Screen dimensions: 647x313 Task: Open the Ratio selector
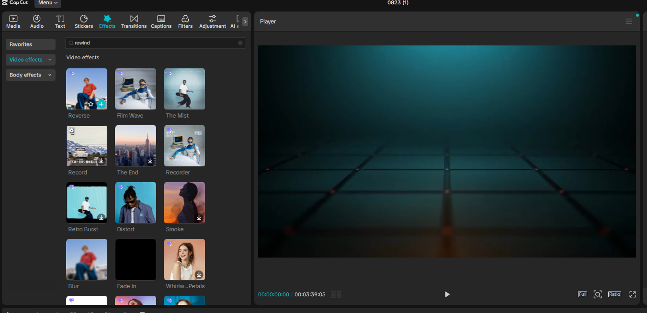tap(615, 294)
